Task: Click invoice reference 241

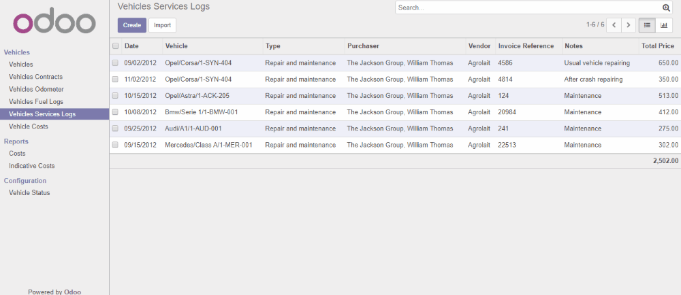Action: tap(503, 128)
